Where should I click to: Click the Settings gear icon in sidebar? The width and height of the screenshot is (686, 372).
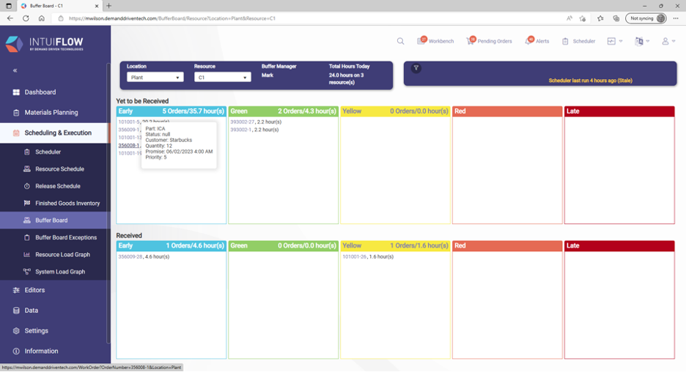(x=16, y=331)
